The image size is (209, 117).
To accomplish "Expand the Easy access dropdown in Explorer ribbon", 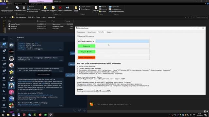I will pos(91,9).
